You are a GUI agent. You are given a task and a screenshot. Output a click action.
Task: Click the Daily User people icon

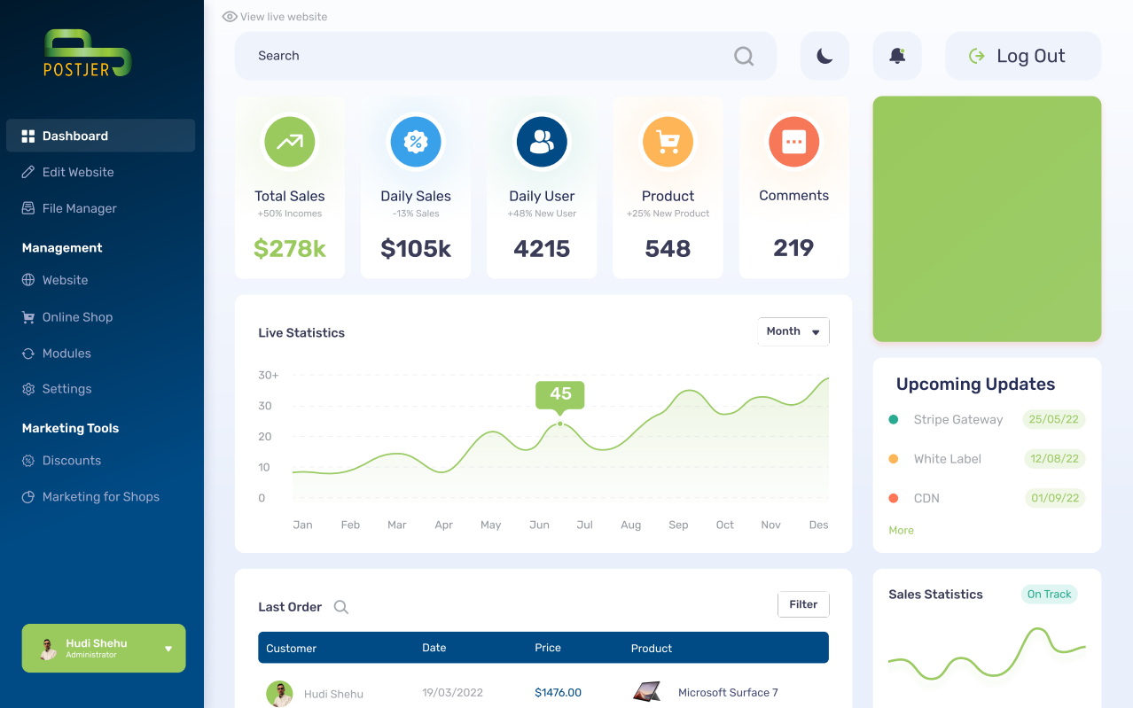point(542,142)
